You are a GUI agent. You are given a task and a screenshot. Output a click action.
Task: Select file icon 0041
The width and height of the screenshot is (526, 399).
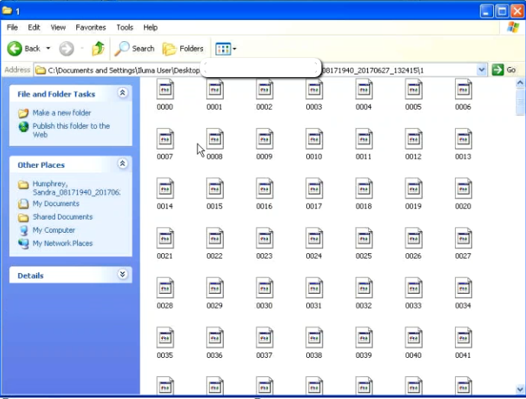point(463,337)
